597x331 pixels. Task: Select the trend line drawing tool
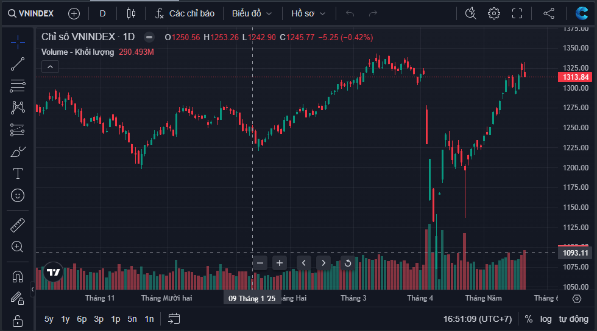[18, 64]
